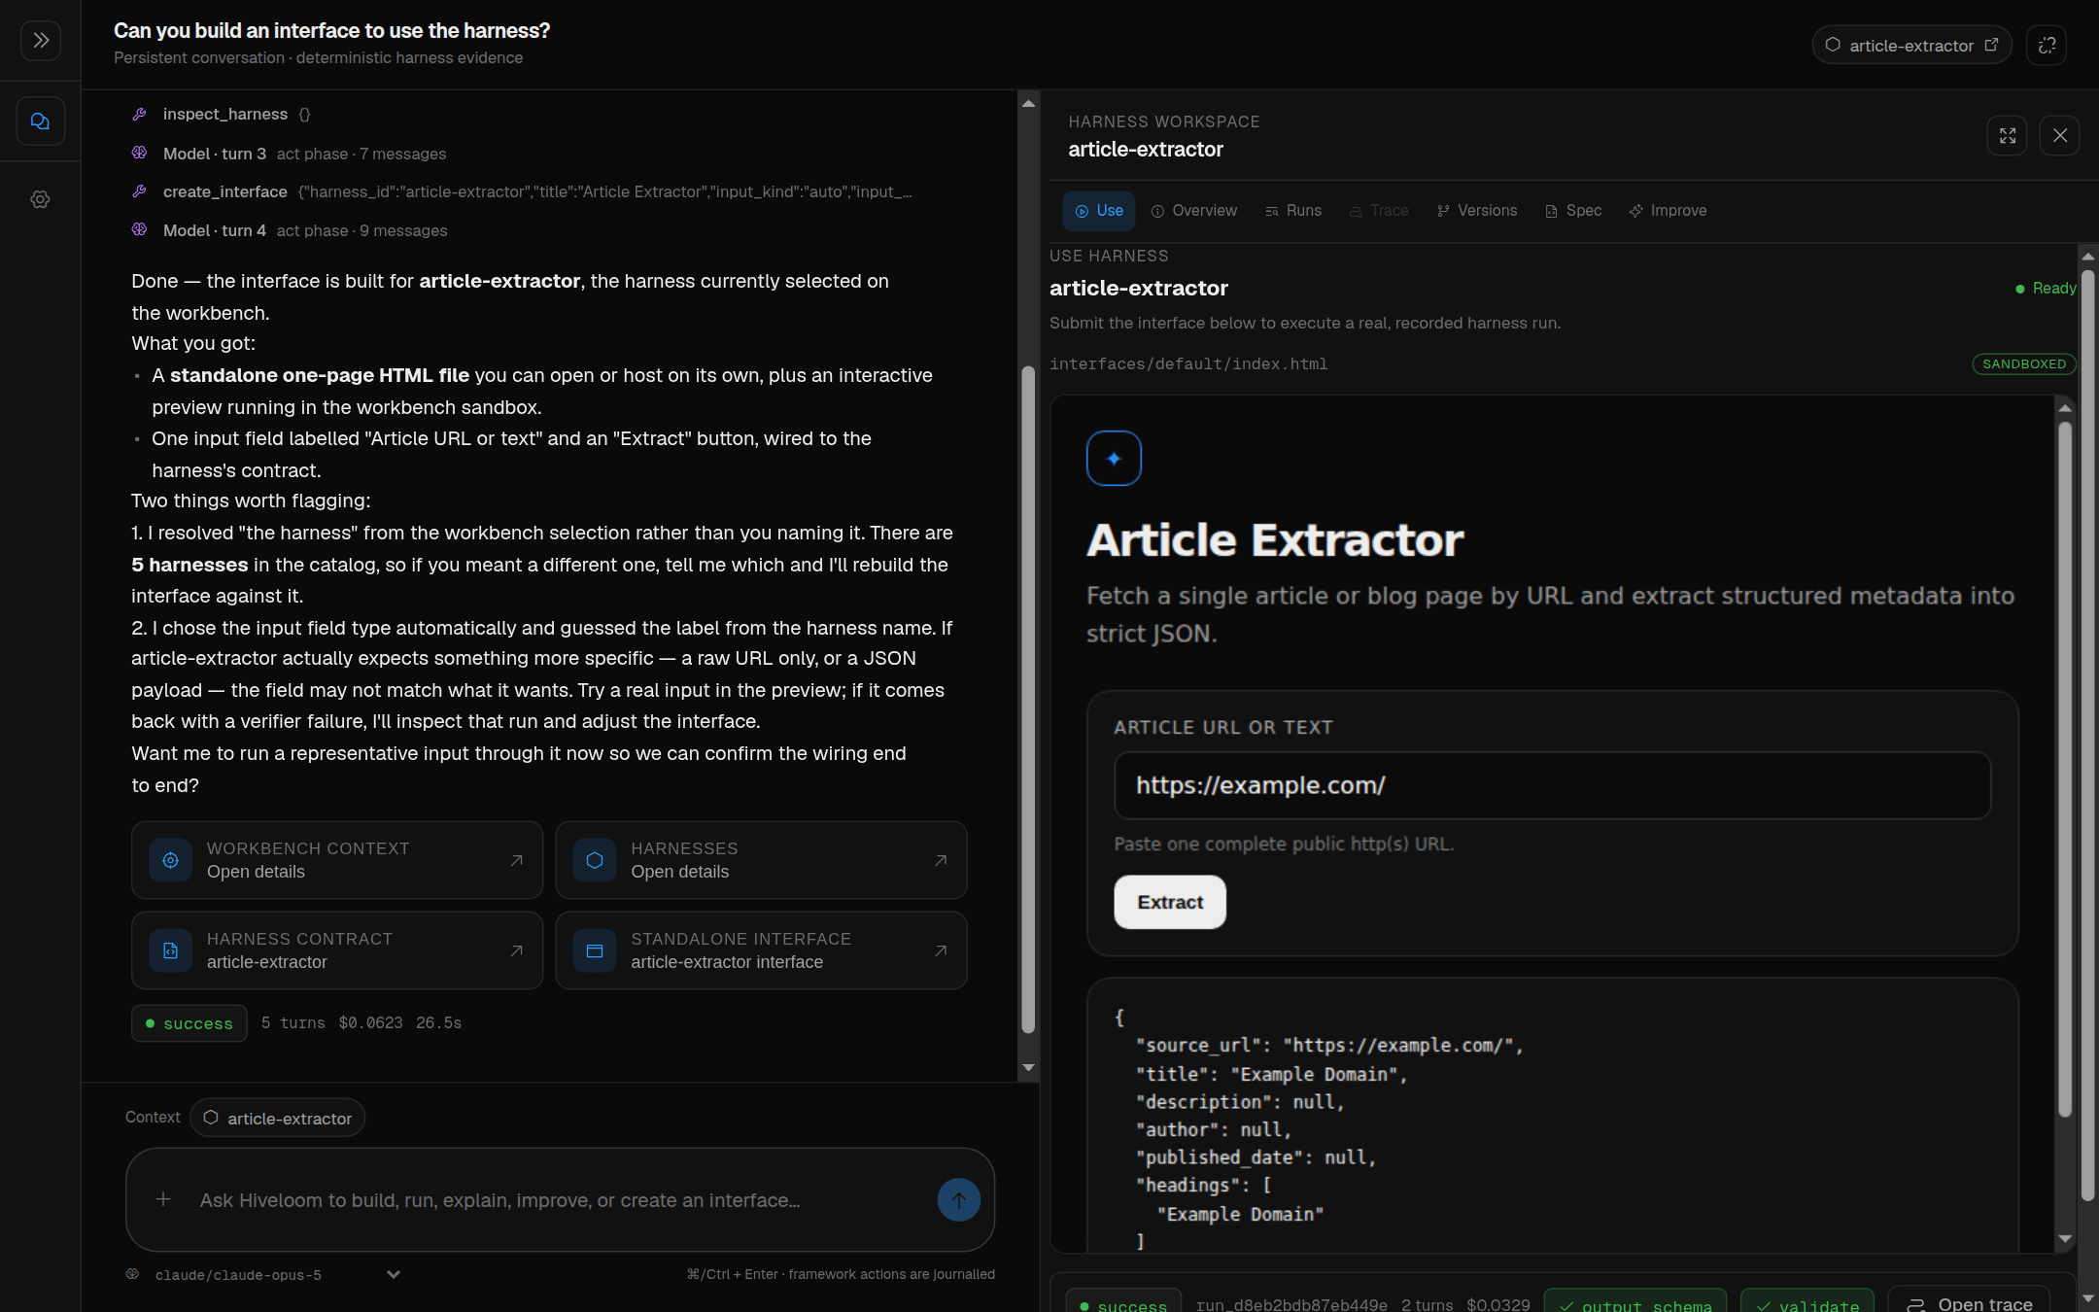Click scroll-up arrow of conversation scrollbar
Screen dimensions: 2099x1312
[x=1028, y=103]
